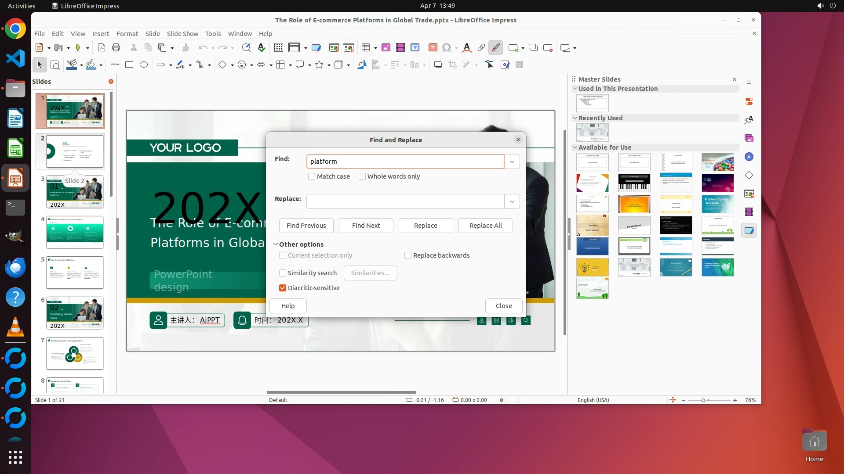This screenshot has height=474, width=844.
Task: Open the Format menu
Action: [127, 34]
